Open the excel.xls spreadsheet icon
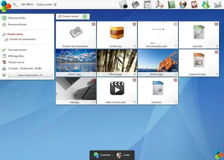The image size is (224, 160). click(199, 32)
